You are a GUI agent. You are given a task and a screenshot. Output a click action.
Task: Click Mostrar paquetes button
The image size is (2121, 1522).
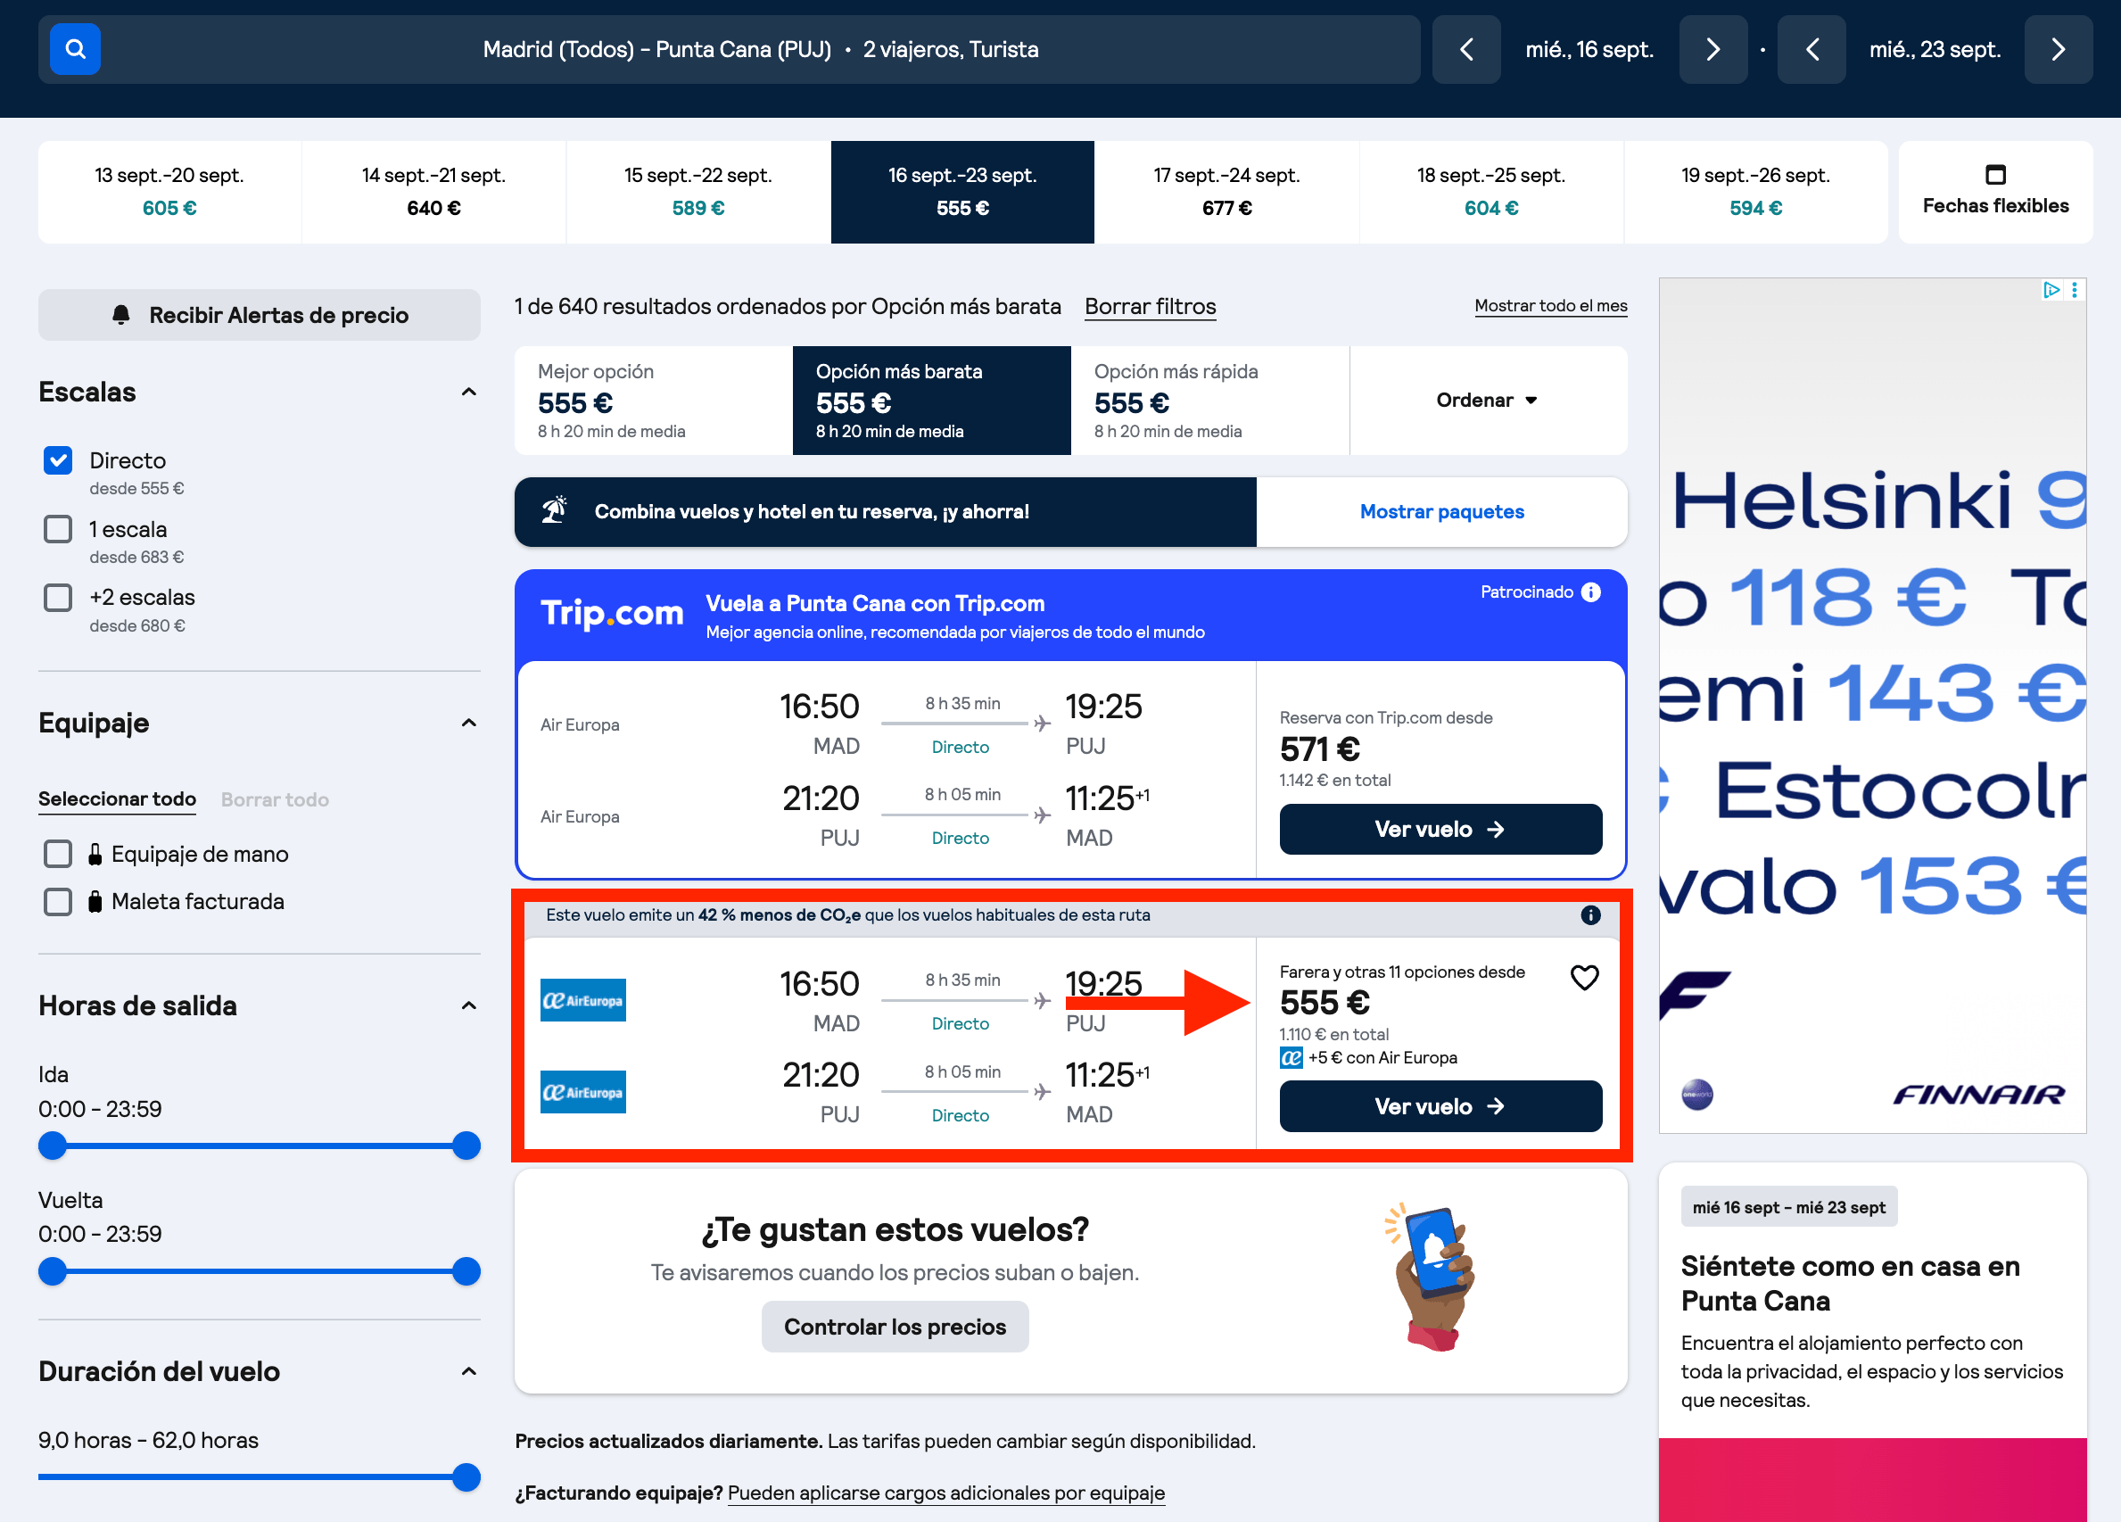[1441, 512]
